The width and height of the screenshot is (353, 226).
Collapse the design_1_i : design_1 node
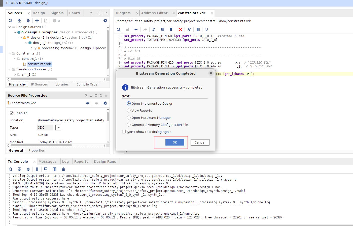point(21,38)
